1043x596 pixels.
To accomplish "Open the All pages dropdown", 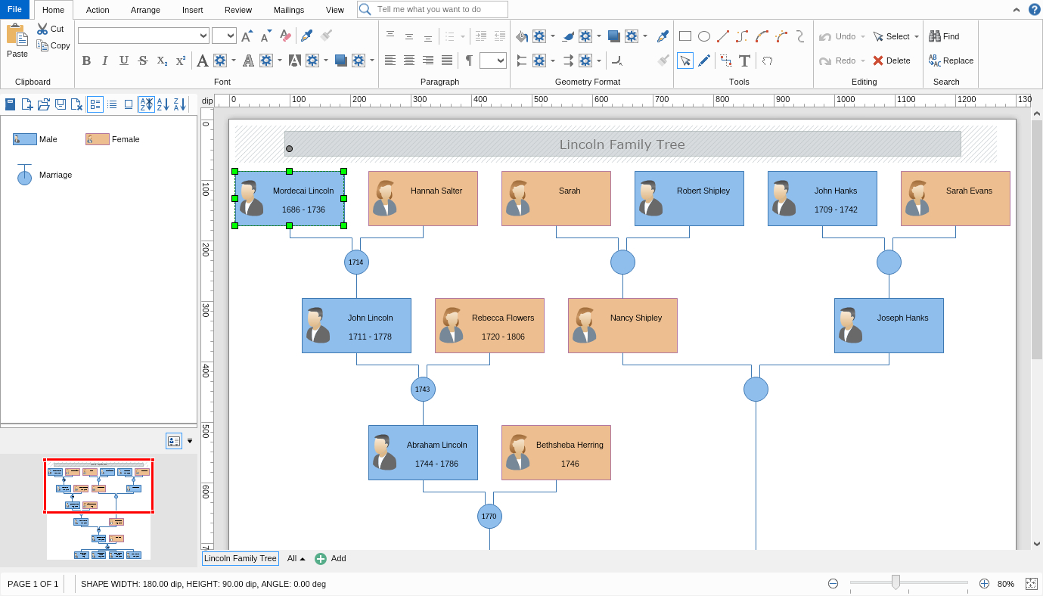I will pyautogui.click(x=296, y=558).
